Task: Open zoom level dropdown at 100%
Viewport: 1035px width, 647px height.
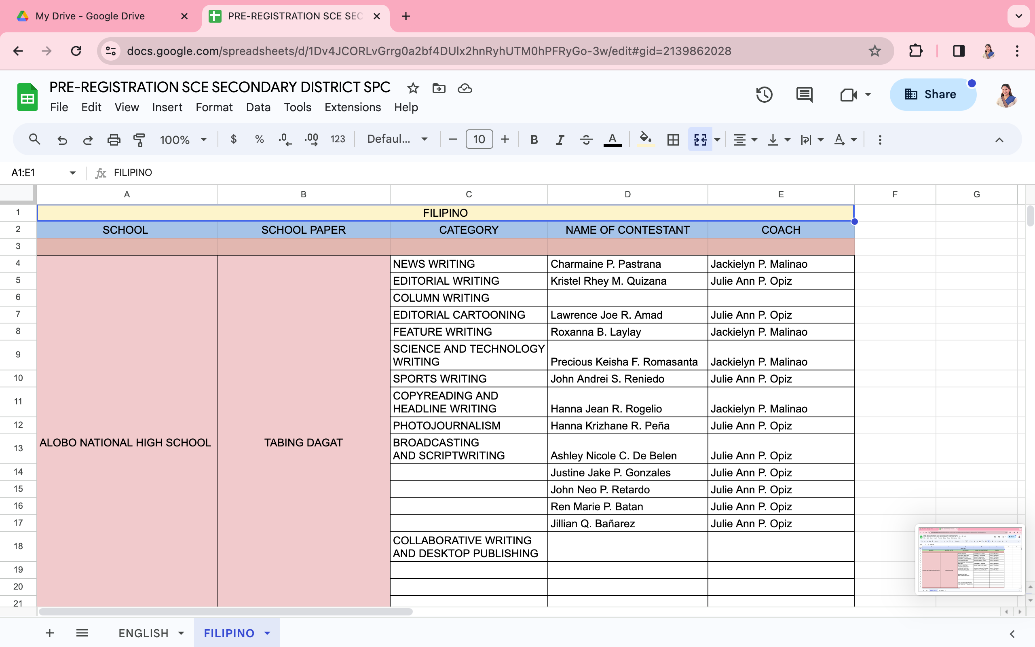Action: click(x=183, y=140)
